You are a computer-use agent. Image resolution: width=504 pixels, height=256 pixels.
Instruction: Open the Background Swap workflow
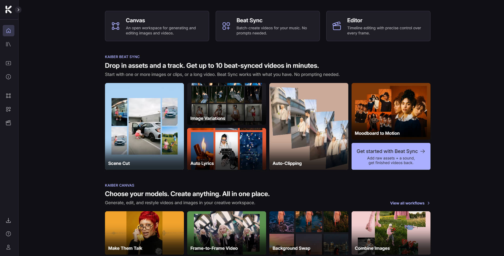(x=309, y=233)
